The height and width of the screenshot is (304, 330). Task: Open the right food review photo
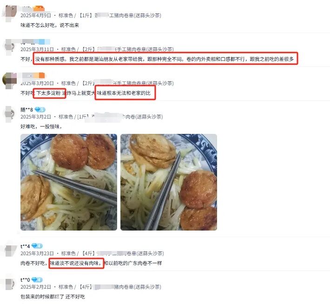coord(169,182)
